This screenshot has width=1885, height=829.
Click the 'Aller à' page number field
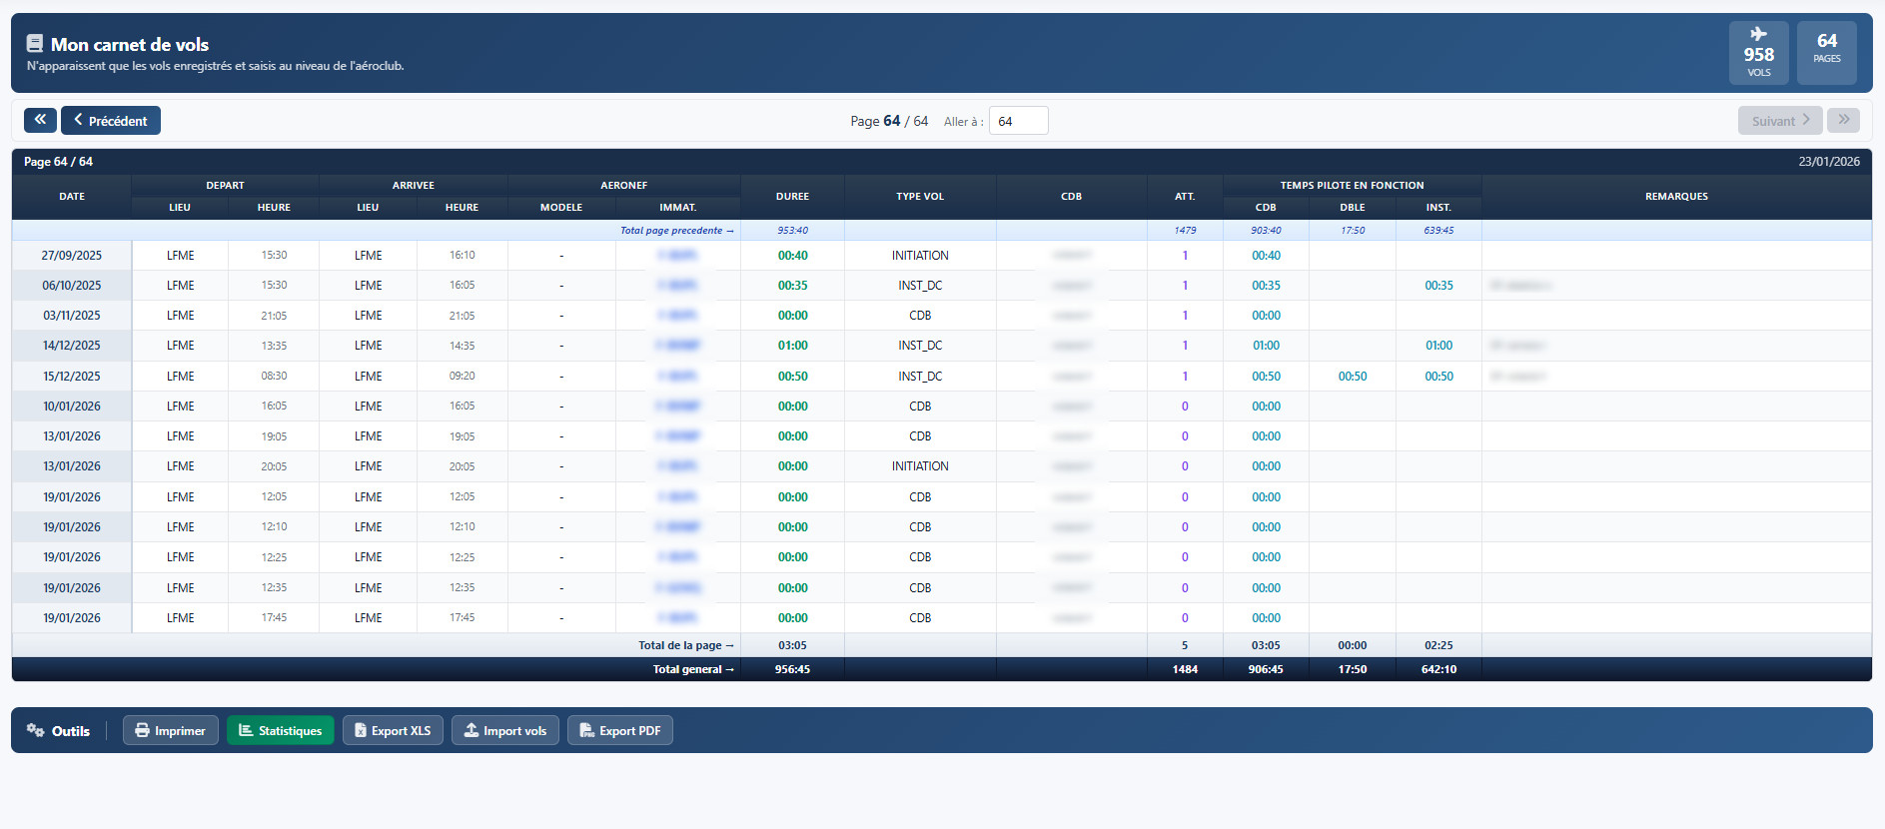click(1018, 121)
